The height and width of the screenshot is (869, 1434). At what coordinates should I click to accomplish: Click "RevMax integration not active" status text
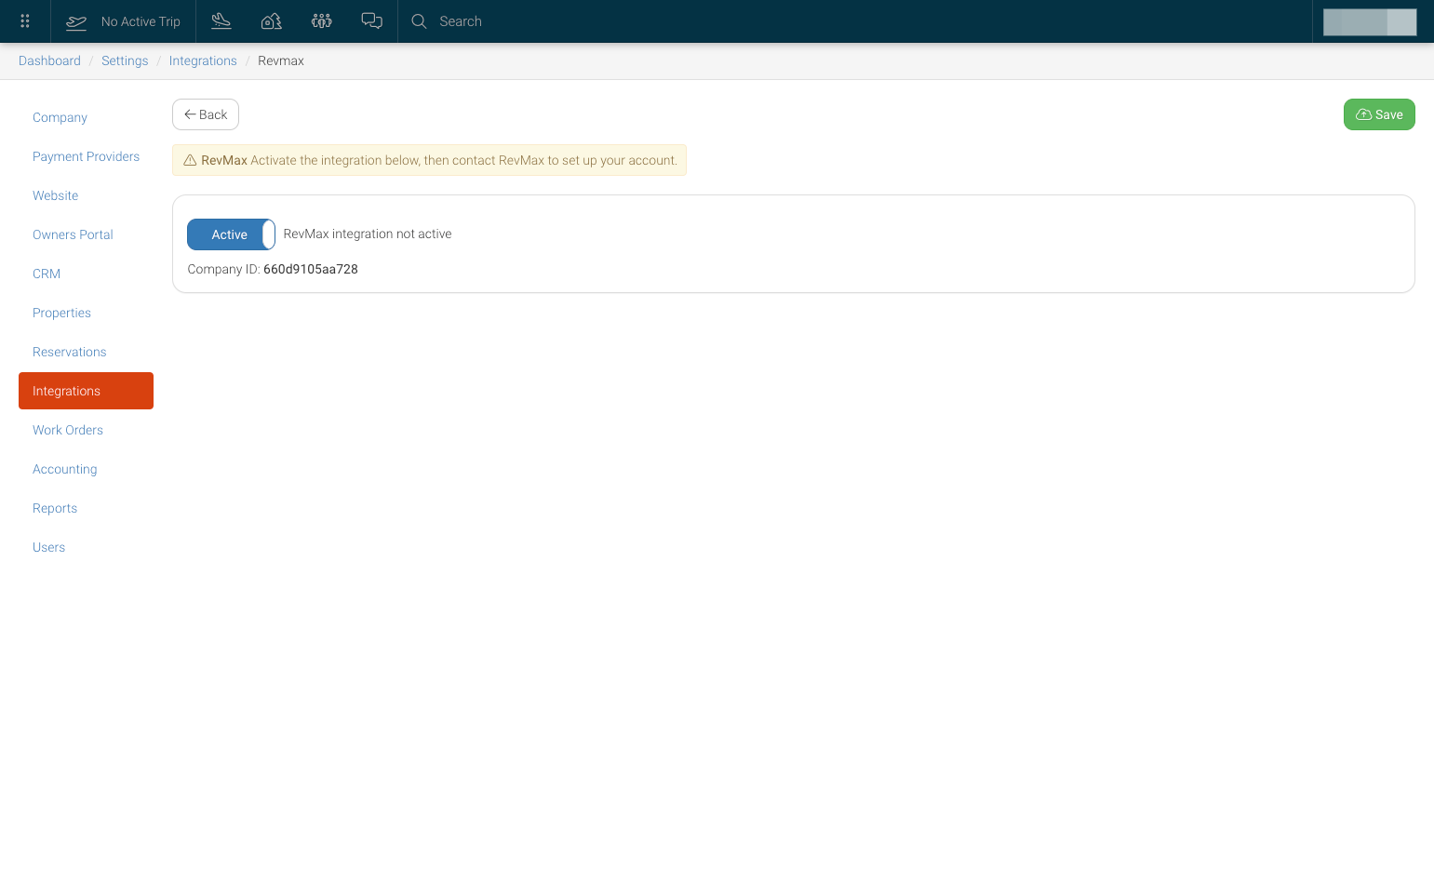tap(368, 234)
